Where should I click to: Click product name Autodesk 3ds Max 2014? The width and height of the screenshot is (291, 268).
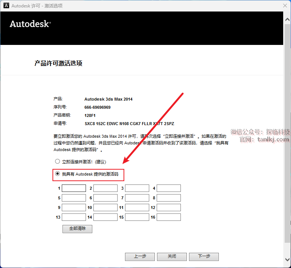pyautogui.click(x=108, y=99)
